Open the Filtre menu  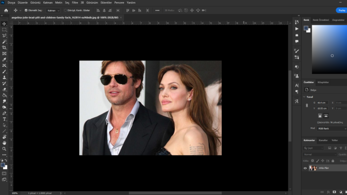click(75, 2)
